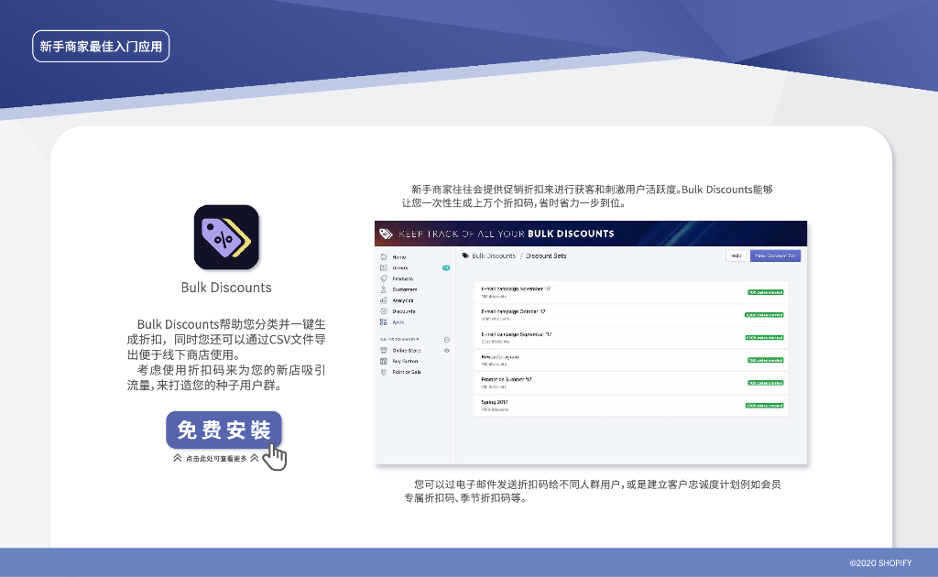Click the Bulk Discounts title under app icon

226,288
